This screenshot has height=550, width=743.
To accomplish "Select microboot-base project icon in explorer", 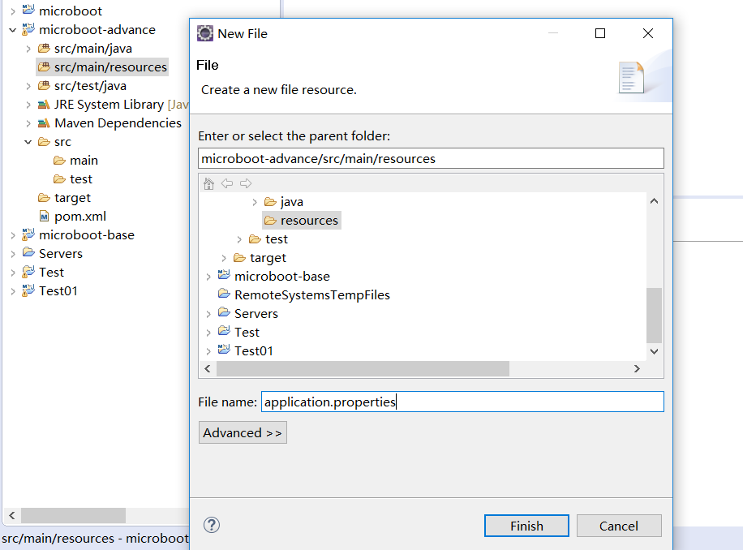I will click(28, 234).
